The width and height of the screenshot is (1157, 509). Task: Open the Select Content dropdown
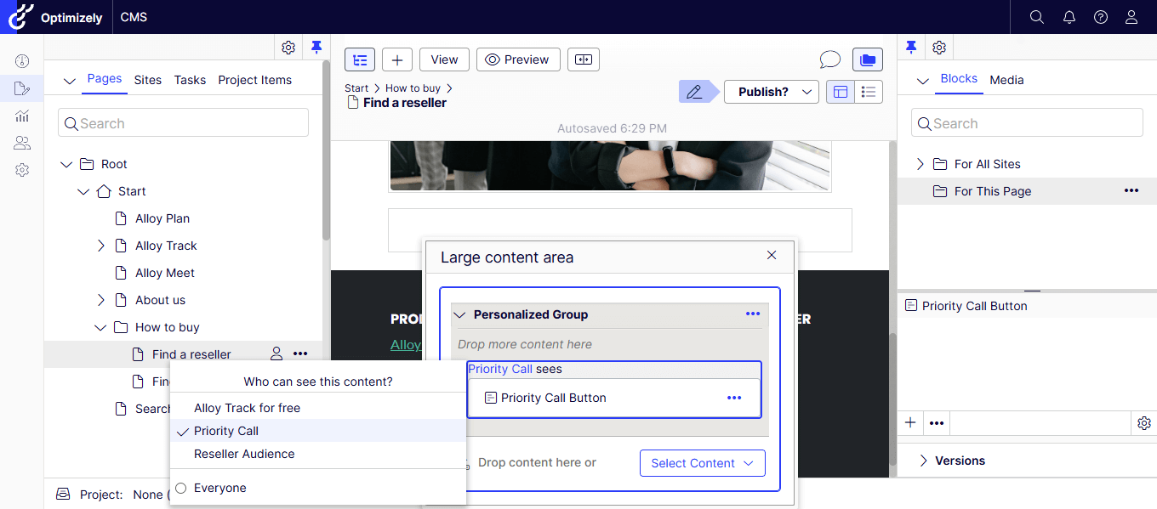[x=702, y=463]
